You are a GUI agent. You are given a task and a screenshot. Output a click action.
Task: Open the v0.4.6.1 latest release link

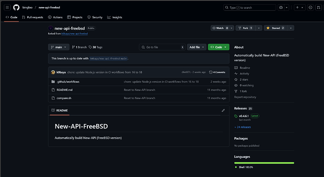pyautogui.click(x=244, y=116)
